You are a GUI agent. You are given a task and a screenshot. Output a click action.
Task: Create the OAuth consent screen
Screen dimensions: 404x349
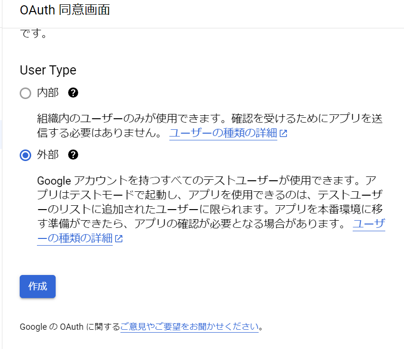coord(37,286)
